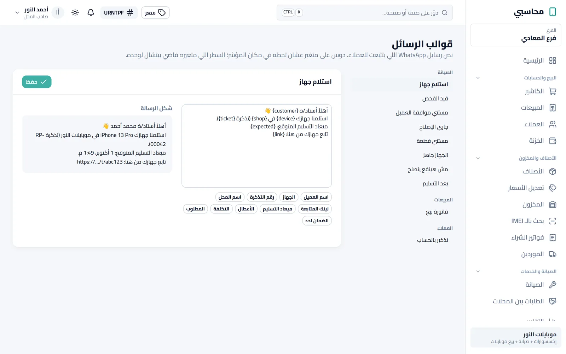The image size is (566, 354).
Task: Select the تذكير بالحساب template
Action: click(402, 240)
